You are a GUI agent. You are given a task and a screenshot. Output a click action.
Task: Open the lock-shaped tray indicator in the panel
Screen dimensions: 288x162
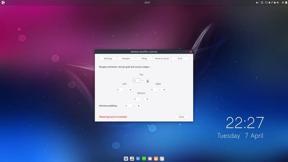click(x=275, y=3)
